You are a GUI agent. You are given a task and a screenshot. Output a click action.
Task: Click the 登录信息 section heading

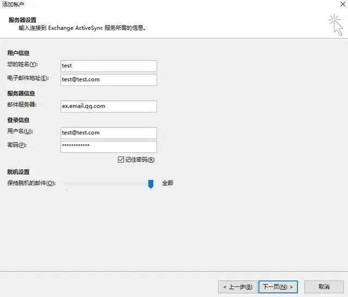[18, 120]
